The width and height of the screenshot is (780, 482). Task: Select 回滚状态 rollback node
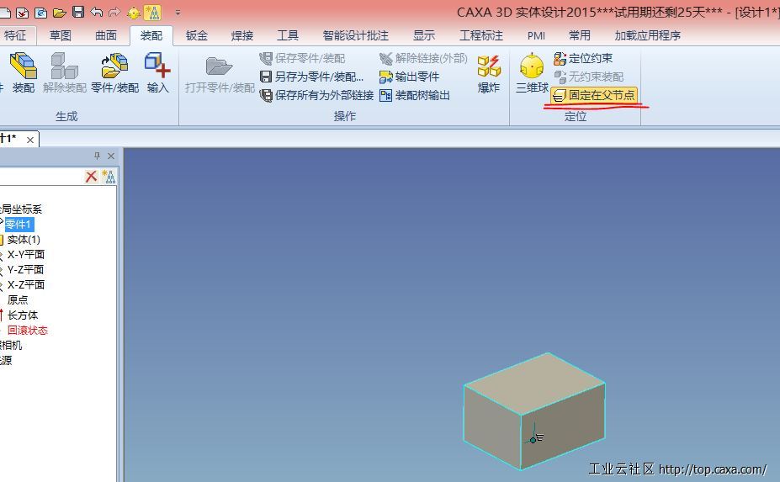click(x=28, y=330)
